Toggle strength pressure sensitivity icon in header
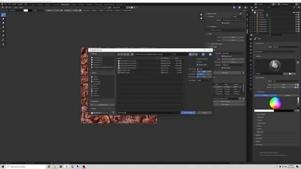Image resolution: width=301 pixels, height=169 pixels. (80, 10)
